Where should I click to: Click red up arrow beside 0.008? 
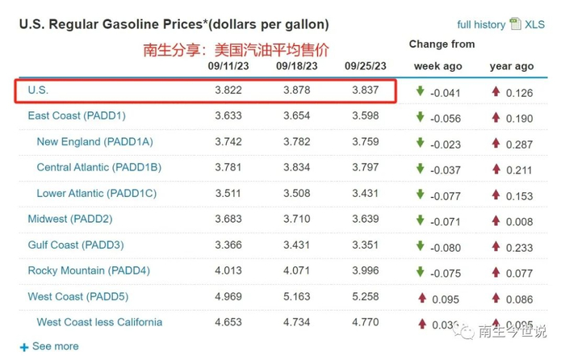click(x=496, y=220)
